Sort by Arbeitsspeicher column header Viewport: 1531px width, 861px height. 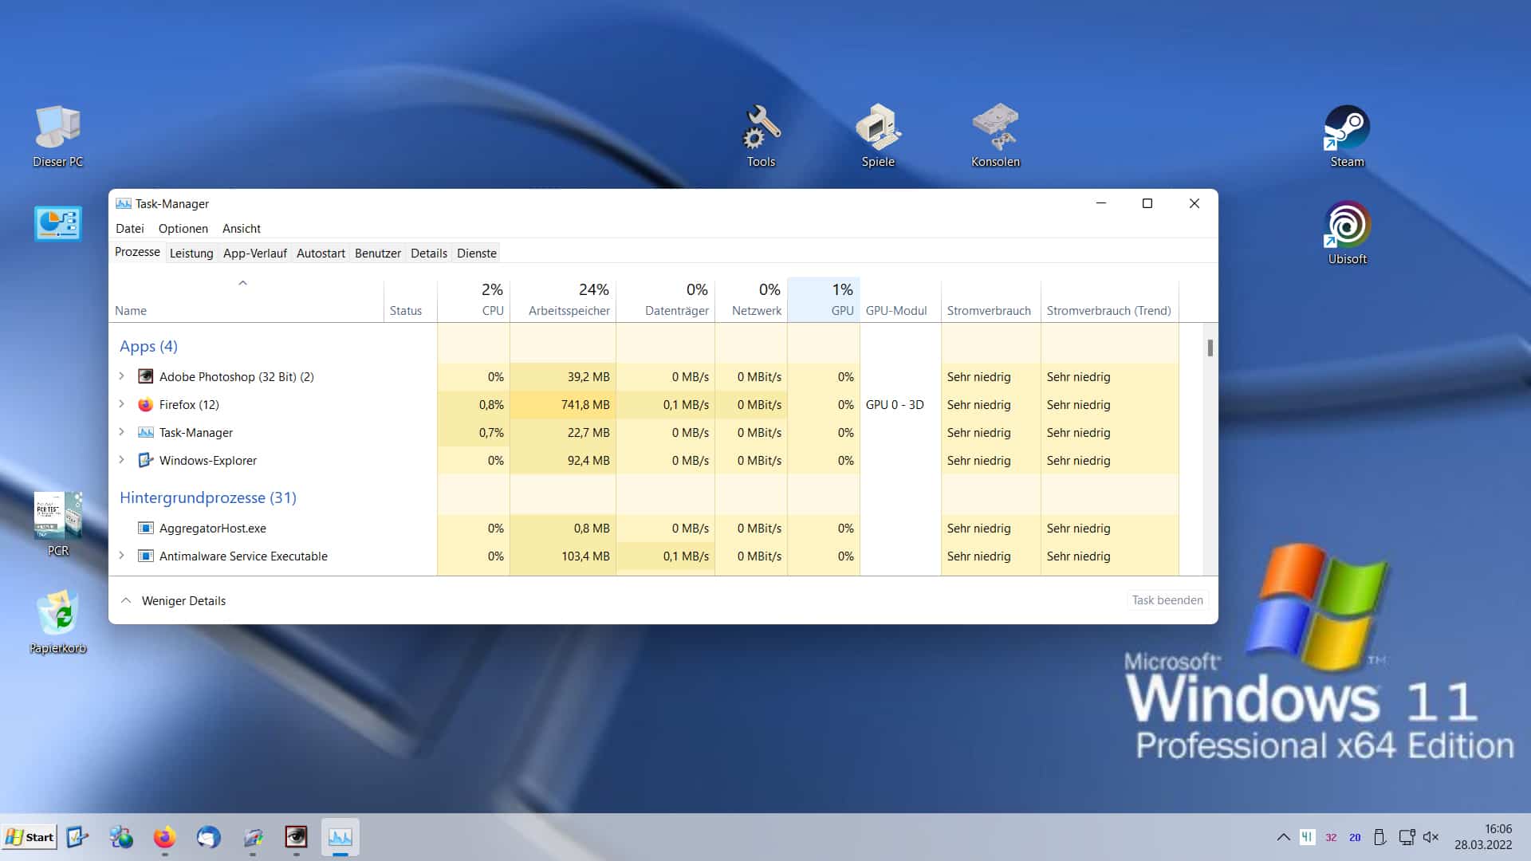pos(563,301)
